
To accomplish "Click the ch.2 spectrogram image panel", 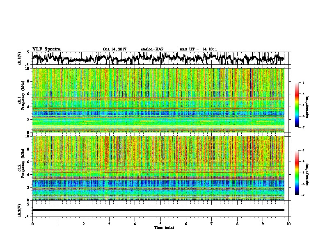I will 158,168.
